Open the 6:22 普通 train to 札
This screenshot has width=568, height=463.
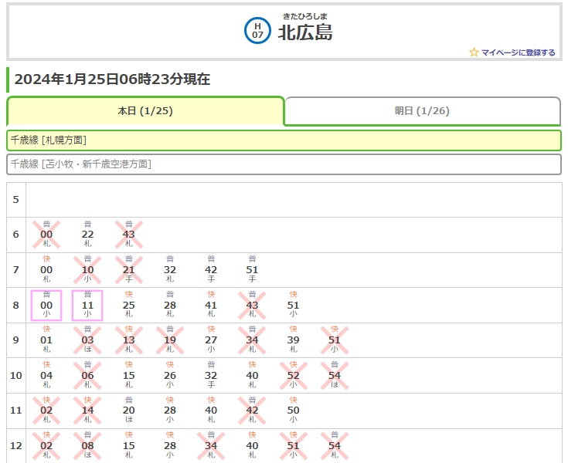[87, 234]
